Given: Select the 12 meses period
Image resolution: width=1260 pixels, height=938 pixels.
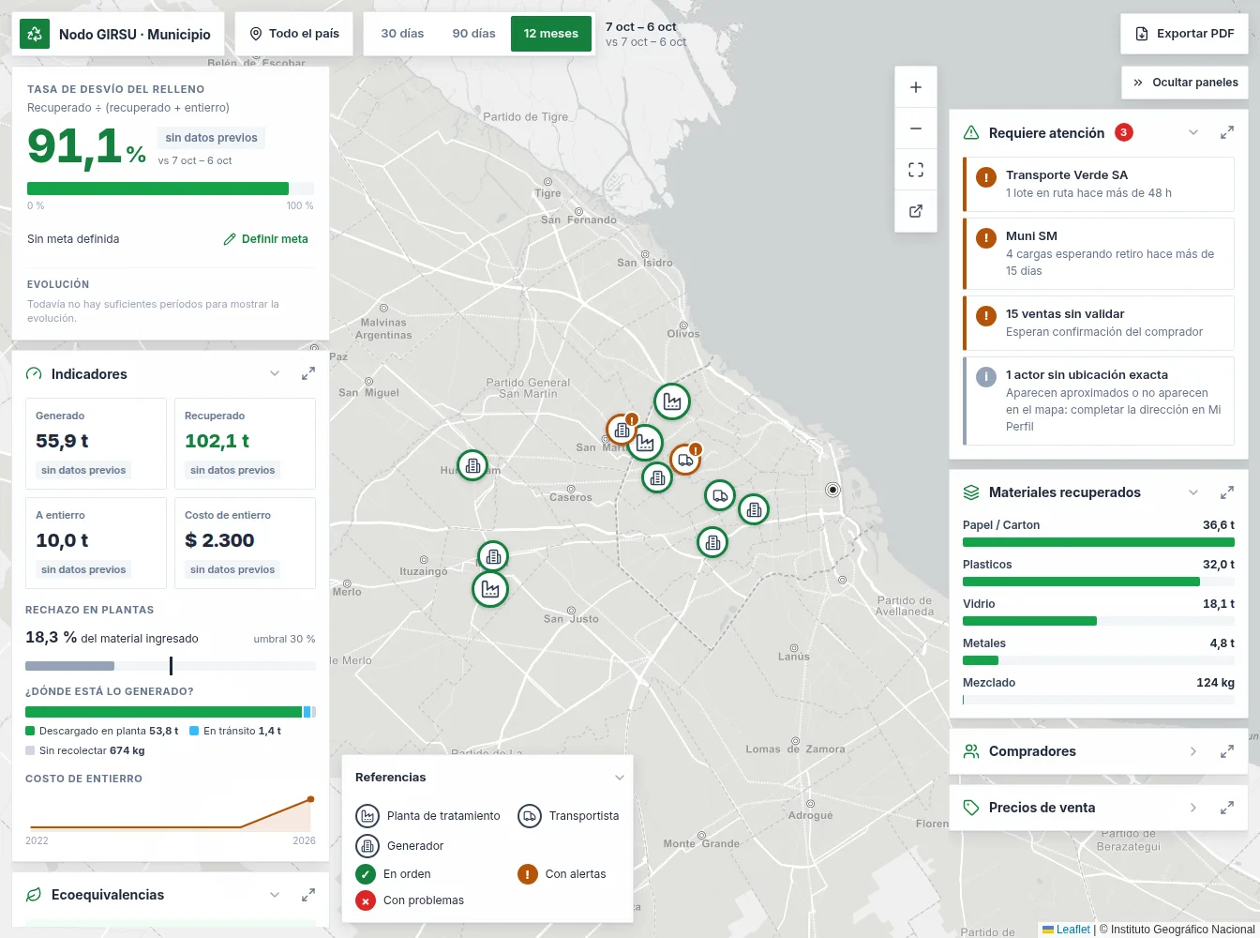Looking at the screenshot, I should (551, 34).
